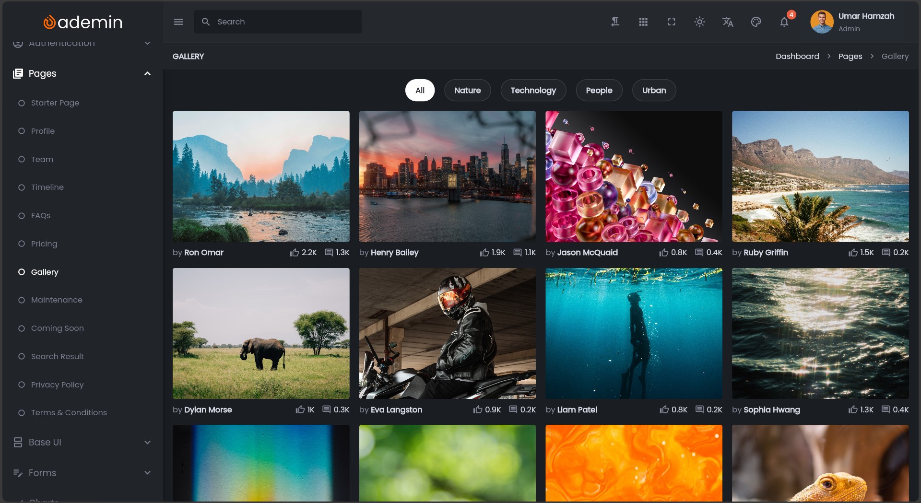The image size is (921, 503).
Task: Open Umar Hamzah user profile menu
Action: click(x=853, y=22)
